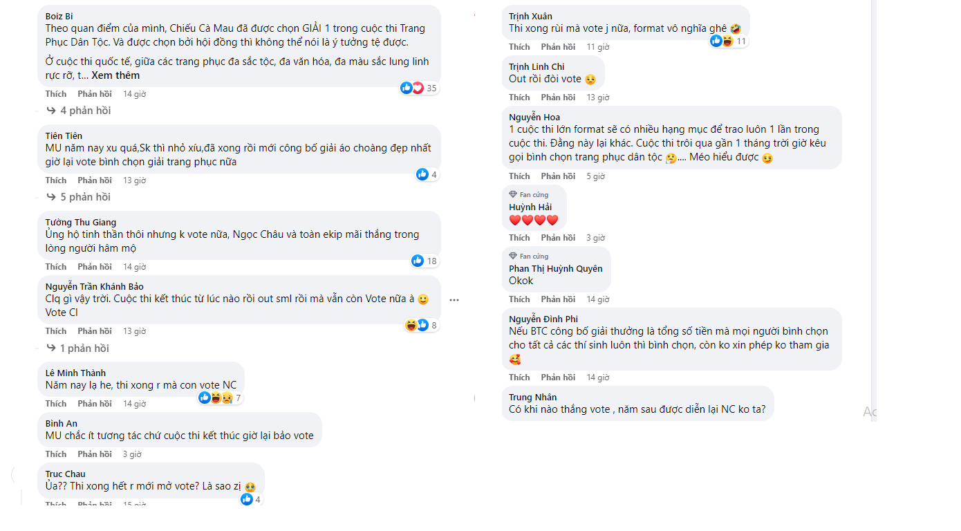Screen dimensions: 961x531
Task: Click the 14 giờ timestamp under Phan Thị Huỳnh Quyên
Action: click(x=598, y=299)
